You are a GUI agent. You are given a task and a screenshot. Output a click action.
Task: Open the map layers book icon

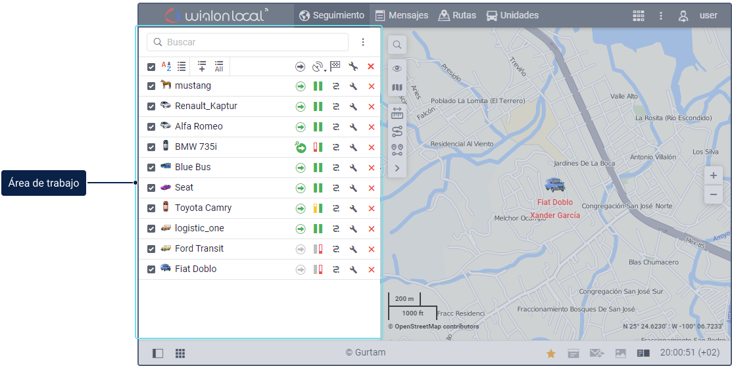397,87
